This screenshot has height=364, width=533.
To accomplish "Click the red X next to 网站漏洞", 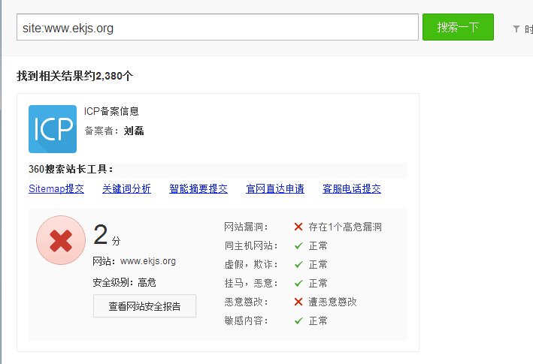I will coord(298,227).
